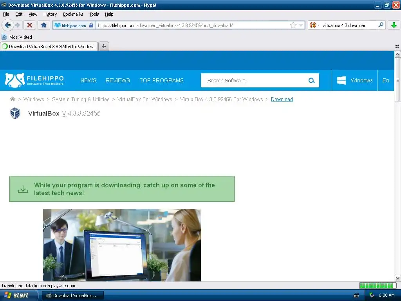
Task: Go back with the browser back arrow
Action: 7,25
